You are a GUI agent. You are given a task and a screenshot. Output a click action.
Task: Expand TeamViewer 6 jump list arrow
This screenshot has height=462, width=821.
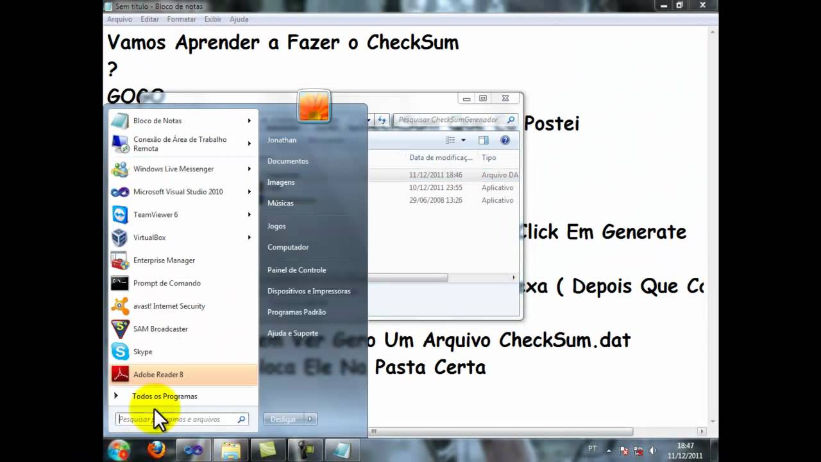tap(250, 214)
